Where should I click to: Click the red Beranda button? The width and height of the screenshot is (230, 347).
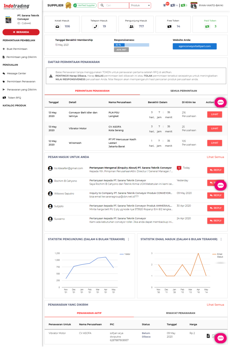(x=21, y=32)
